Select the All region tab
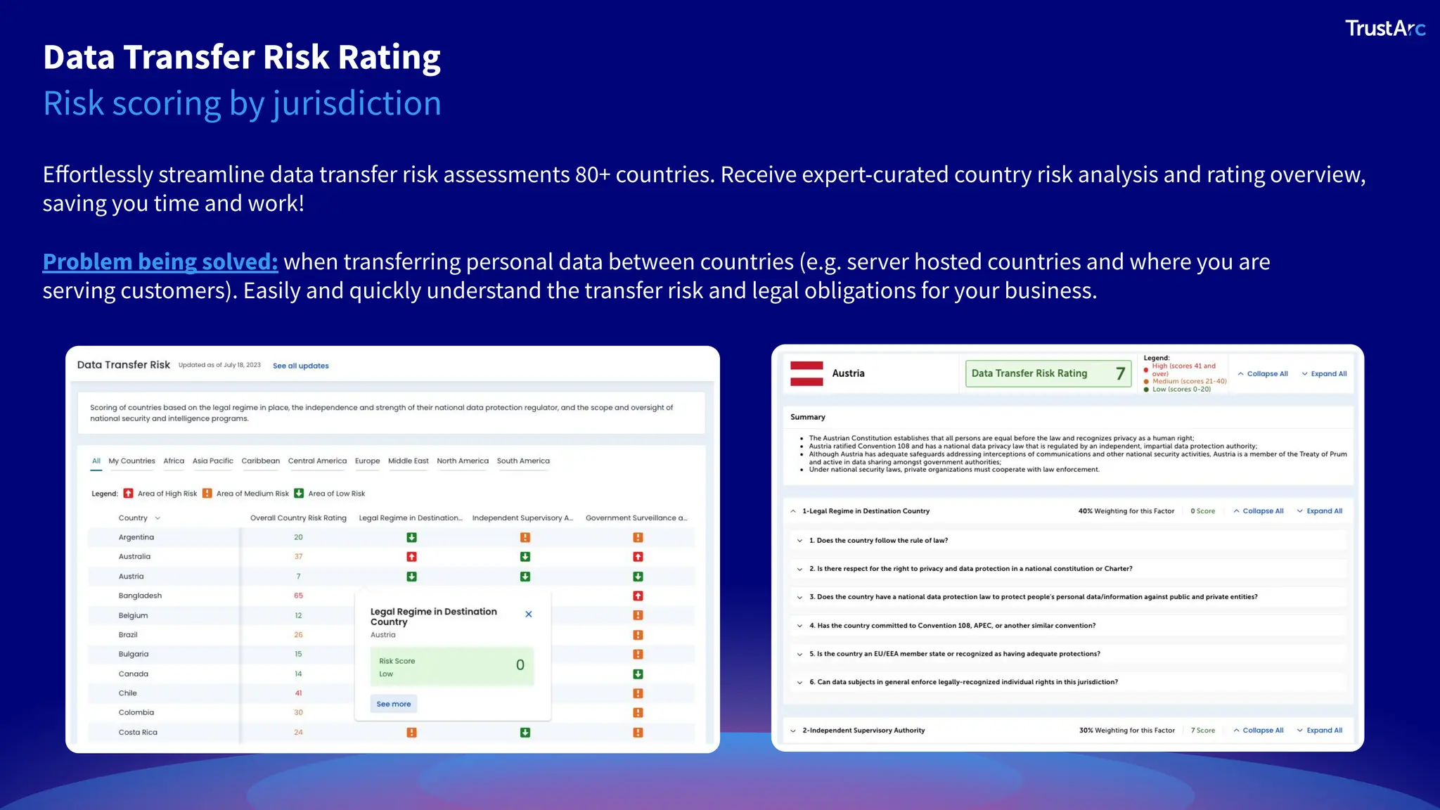 pos(96,461)
